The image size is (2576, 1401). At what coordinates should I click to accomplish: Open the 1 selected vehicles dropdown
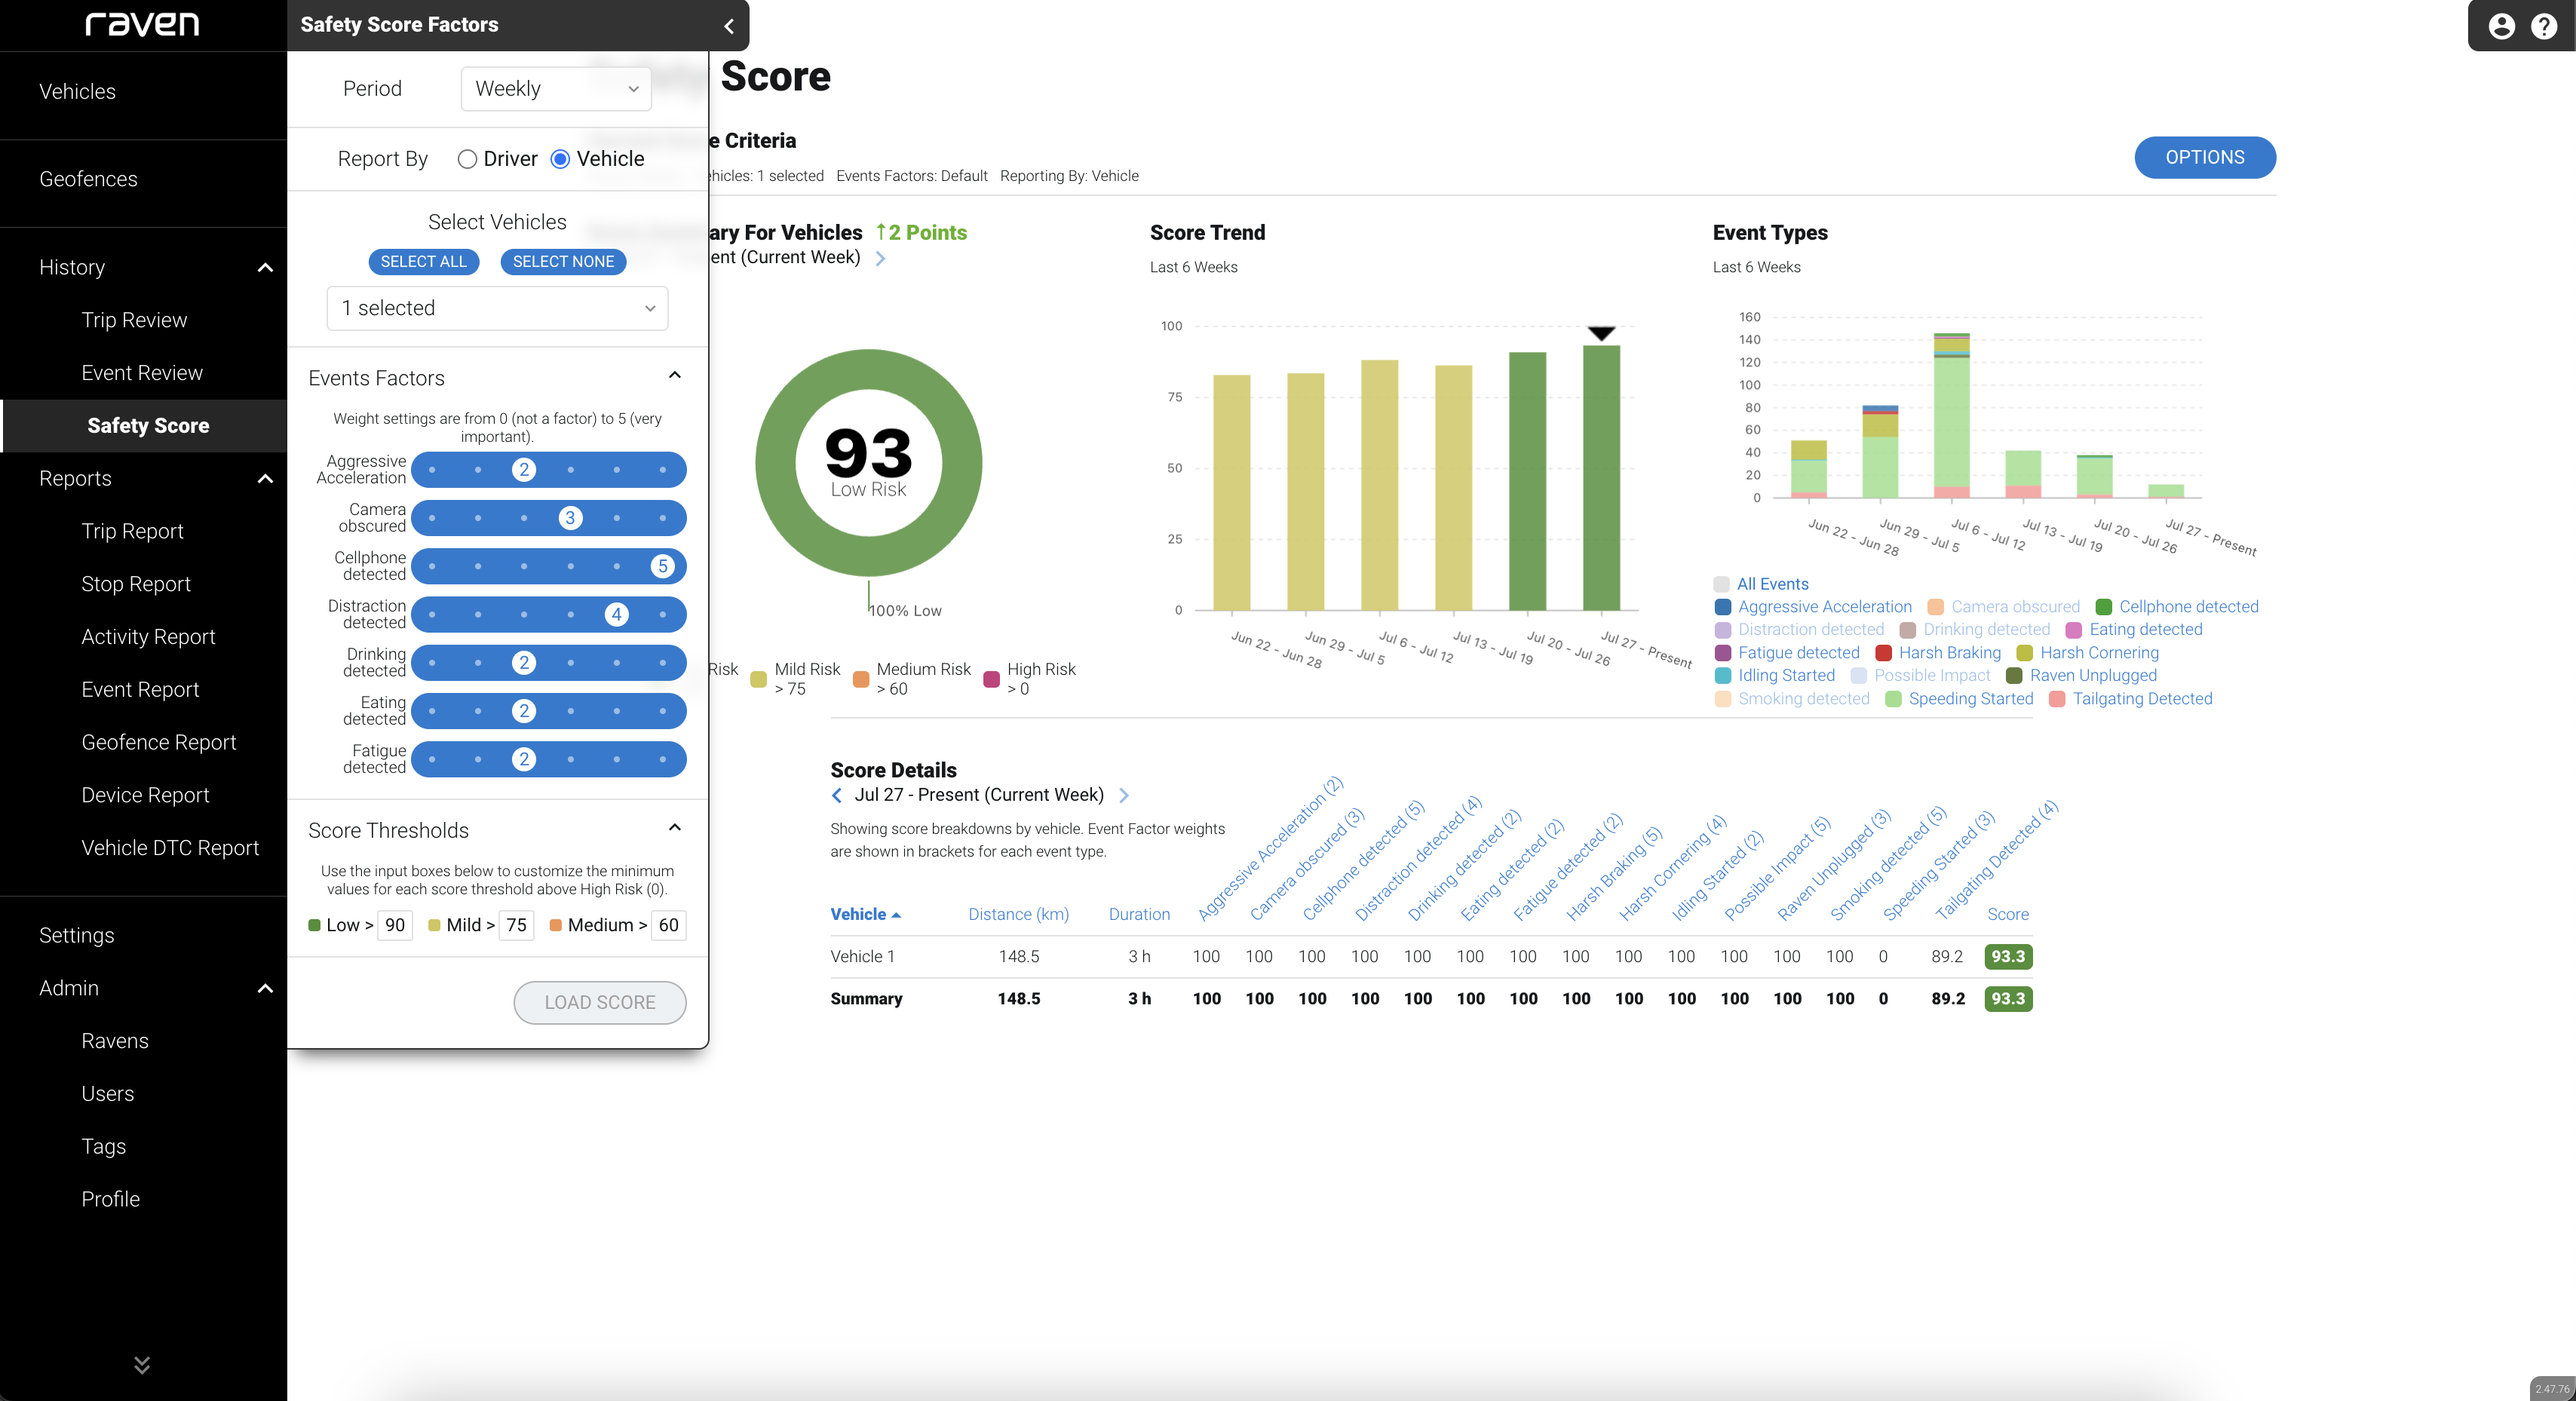497,308
